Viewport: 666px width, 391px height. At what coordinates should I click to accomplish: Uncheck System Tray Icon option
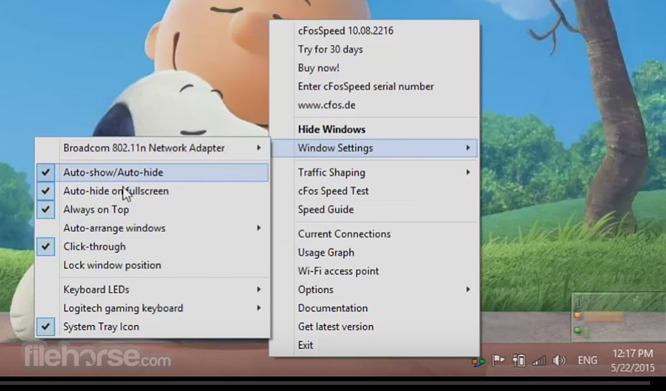[152, 327]
